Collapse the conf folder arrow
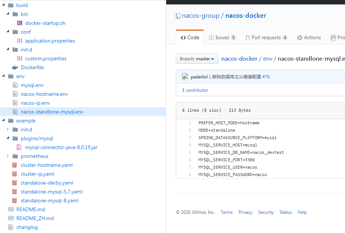345x233 pixels. (8, 31)
